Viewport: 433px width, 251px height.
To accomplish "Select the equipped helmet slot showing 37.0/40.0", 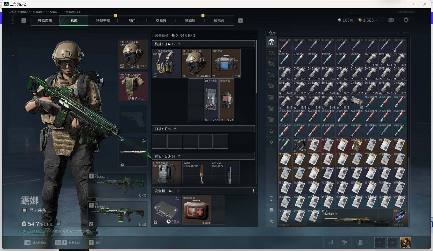I will click(133, 54).
